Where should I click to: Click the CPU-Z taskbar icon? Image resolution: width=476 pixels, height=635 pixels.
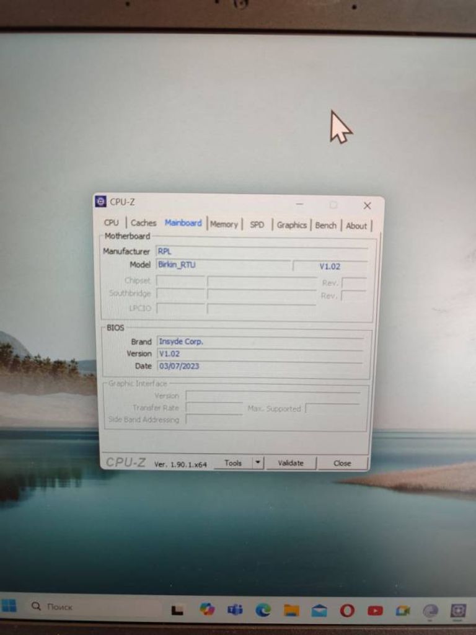(x=458, y=610)
